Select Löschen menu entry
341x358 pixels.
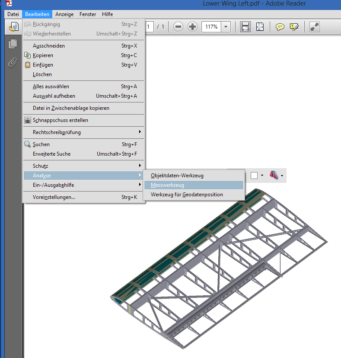click(x=84, y=74)
